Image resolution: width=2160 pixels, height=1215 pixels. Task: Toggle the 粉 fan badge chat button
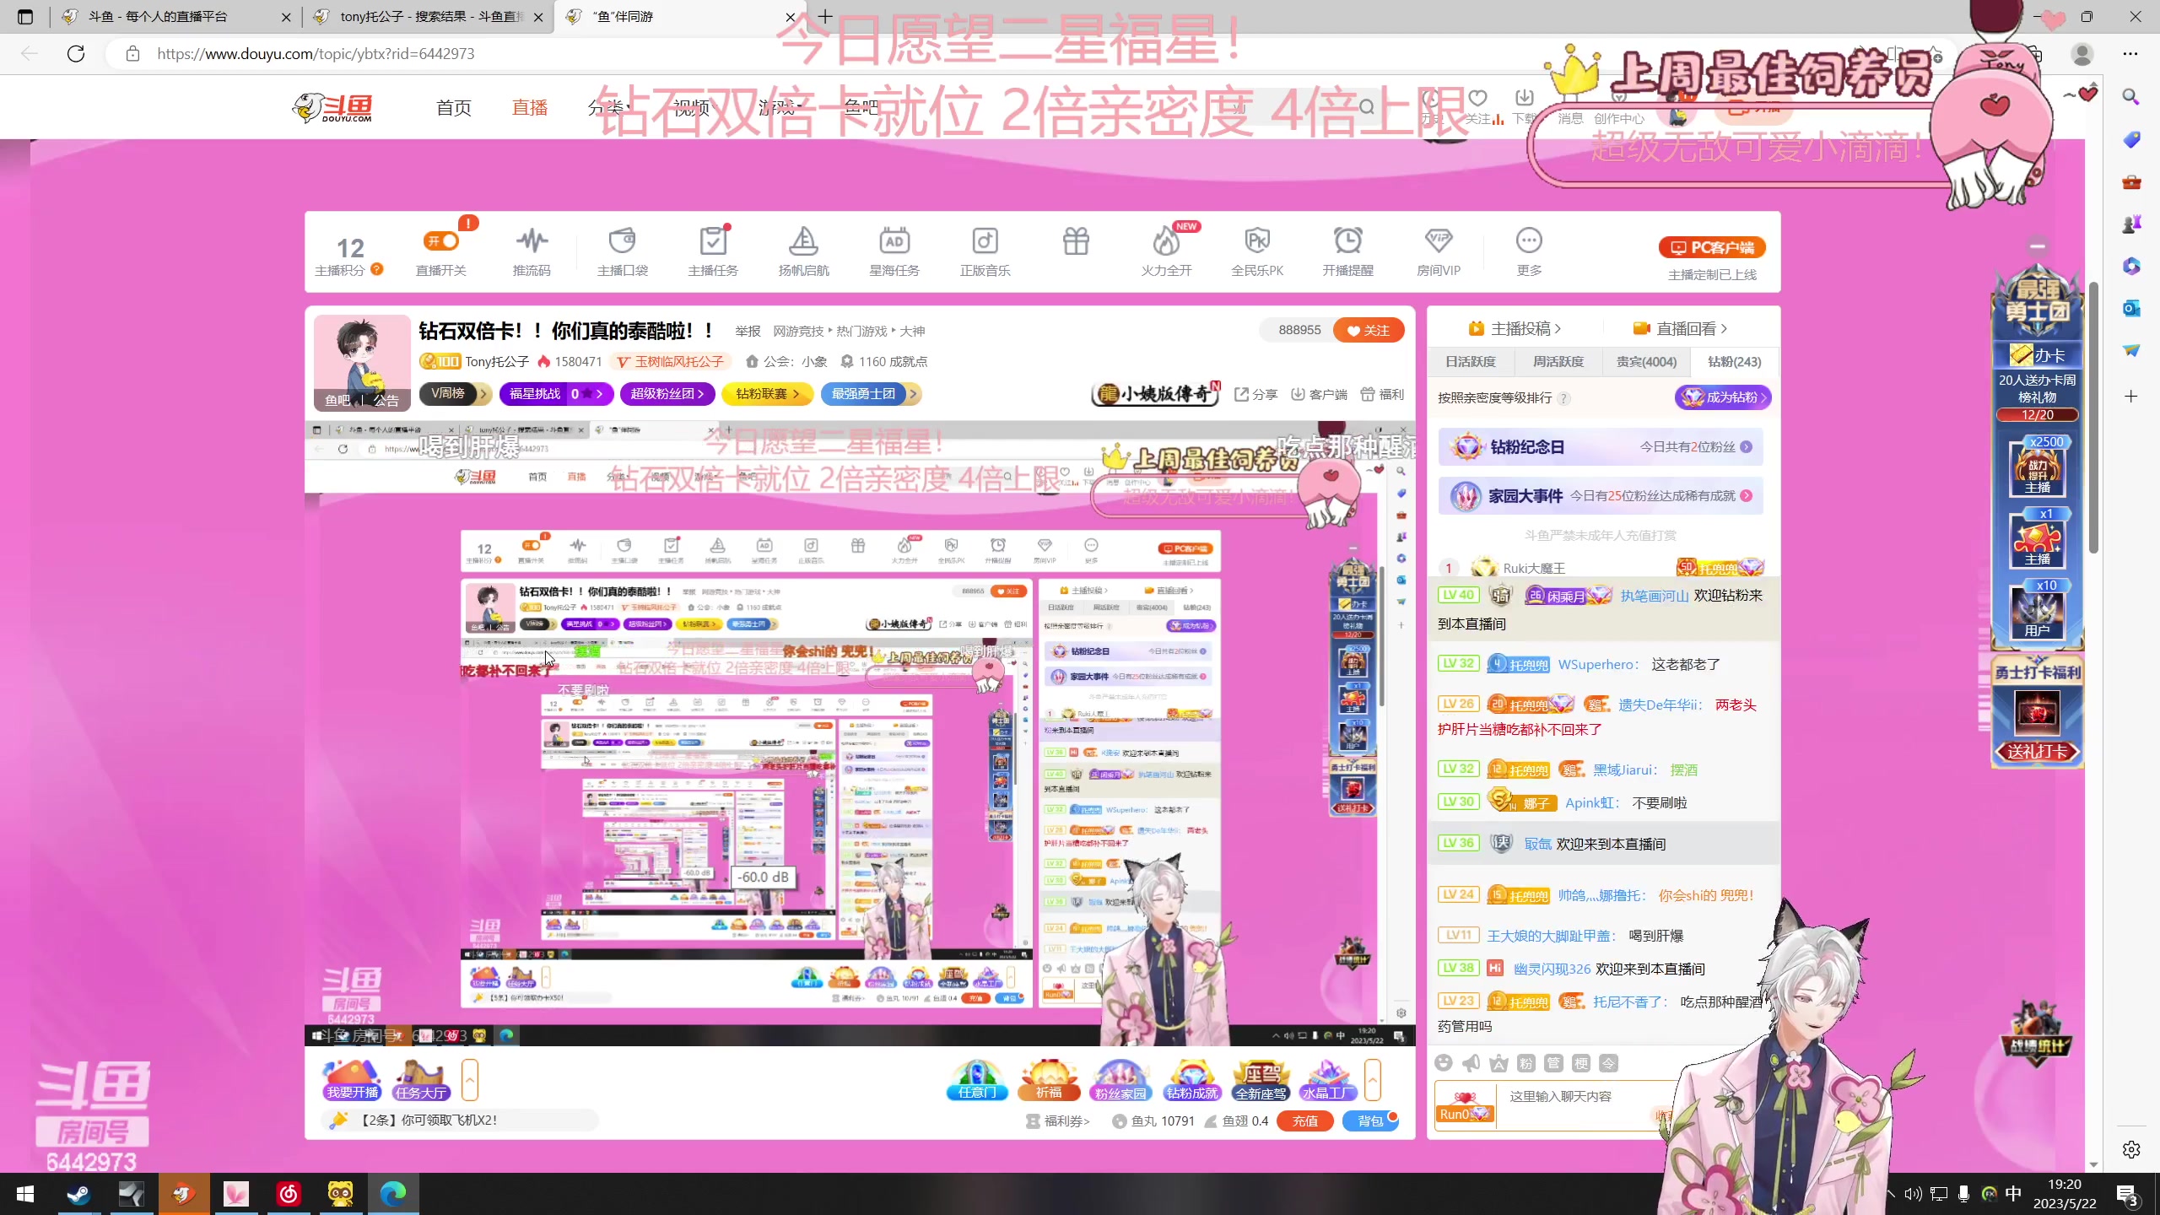click(x=1525, y=1062)
